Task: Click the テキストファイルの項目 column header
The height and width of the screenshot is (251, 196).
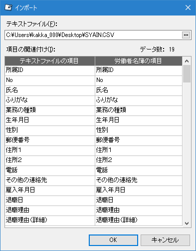Action: click(x=50, y=61)
